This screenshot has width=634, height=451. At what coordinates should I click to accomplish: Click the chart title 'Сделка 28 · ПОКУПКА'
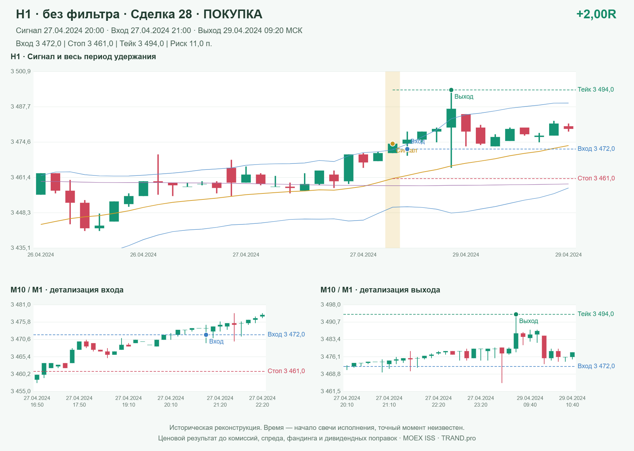pyautogui.click(x=197, y=14)
